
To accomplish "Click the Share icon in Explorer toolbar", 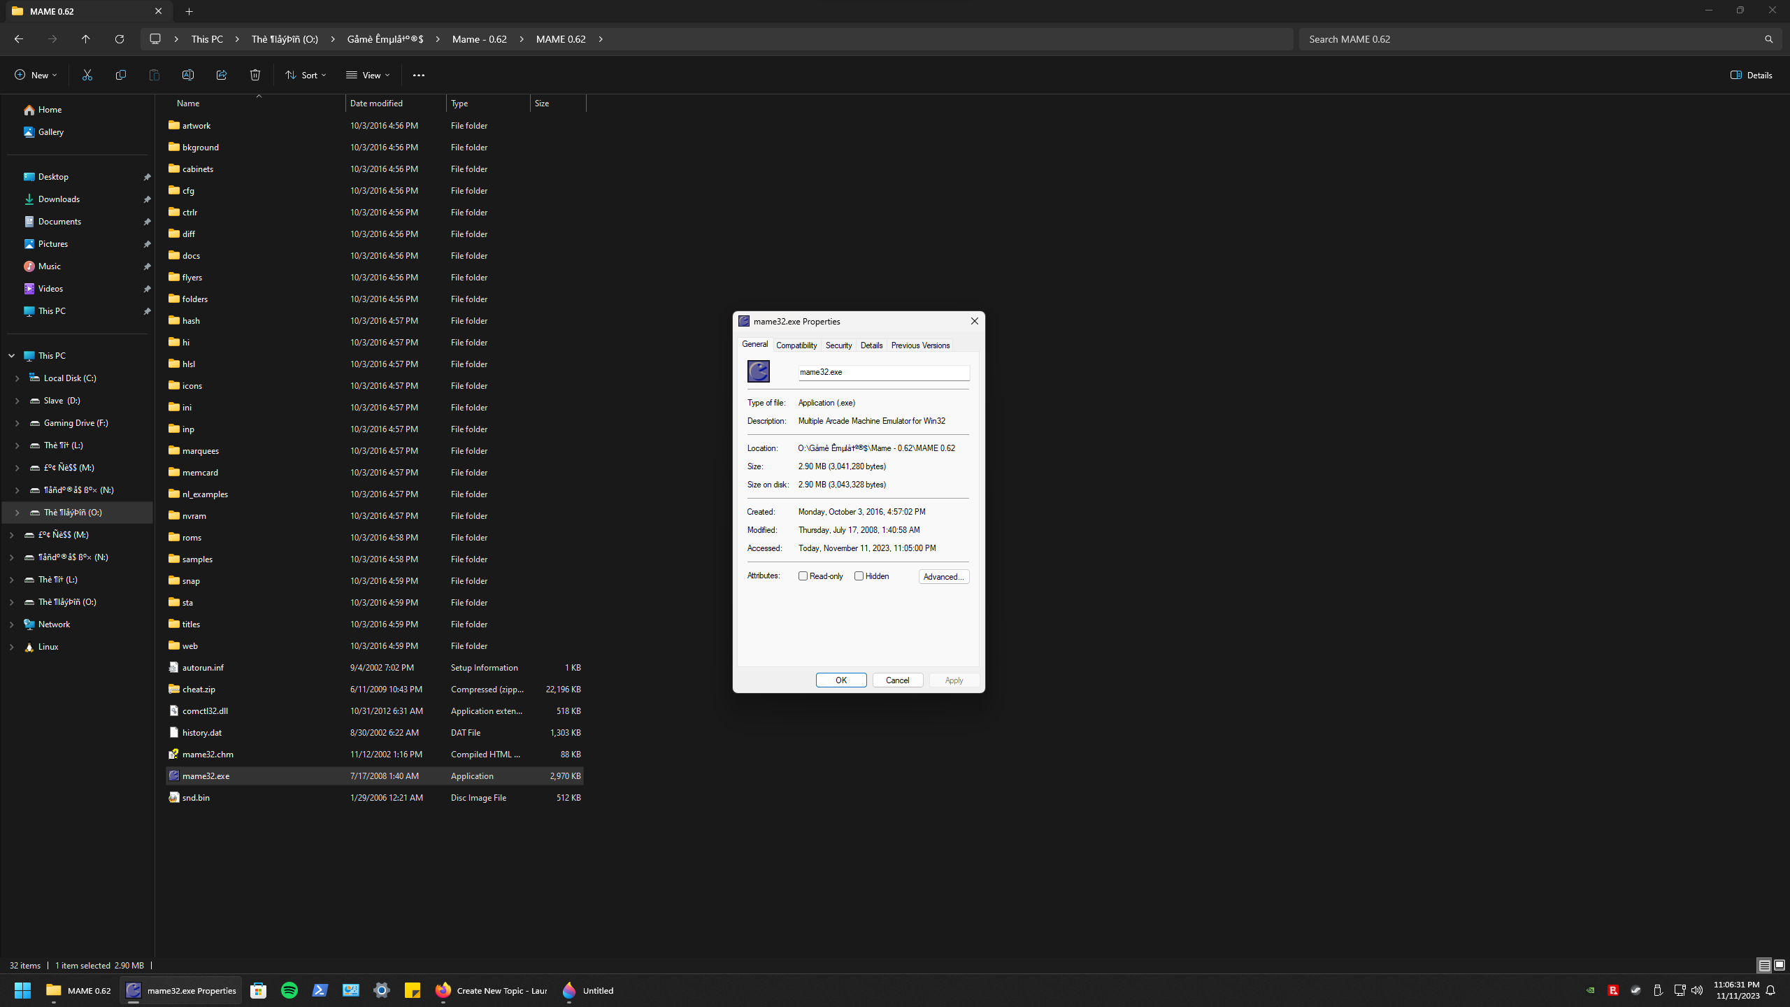I will point(222,75).
